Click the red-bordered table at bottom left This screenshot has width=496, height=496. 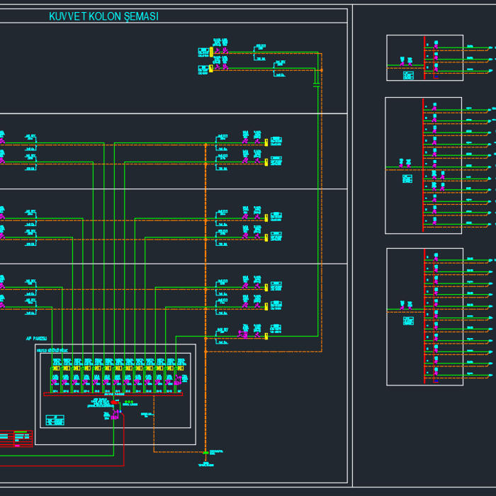point(16,439)
